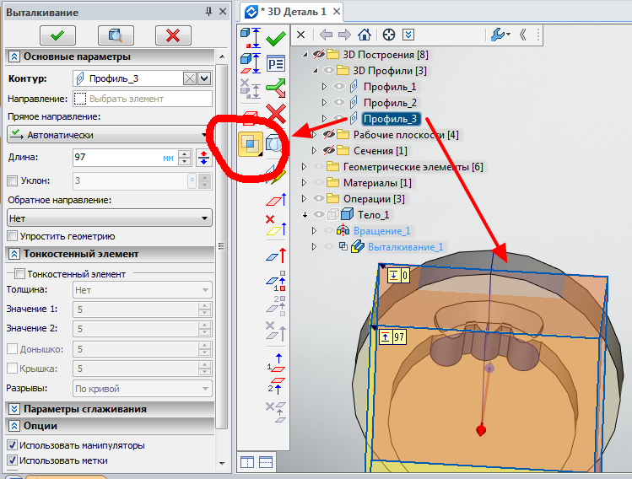Click the Направление select element field
This screenshot has width=632, height=479.
(x=143, y=99)
